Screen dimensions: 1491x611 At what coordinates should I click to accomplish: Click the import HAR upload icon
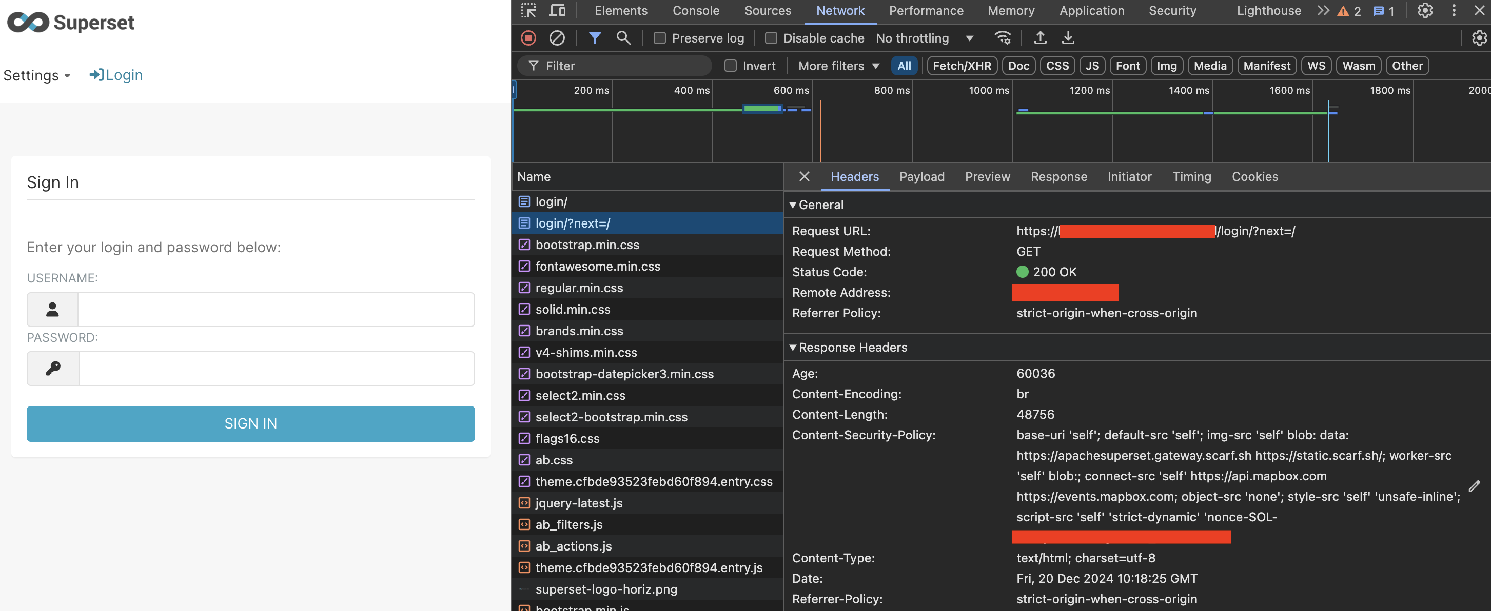pyautogui.click(x=1040, y=38)
